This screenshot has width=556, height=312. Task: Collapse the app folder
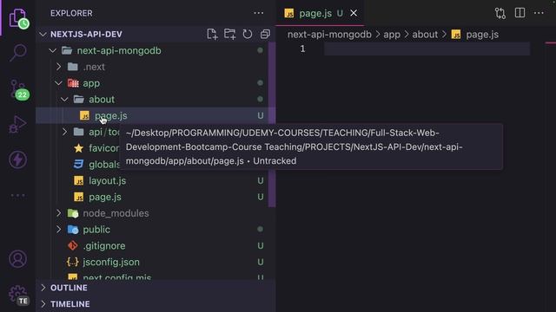pyautogui.click(x=58, y=83)
